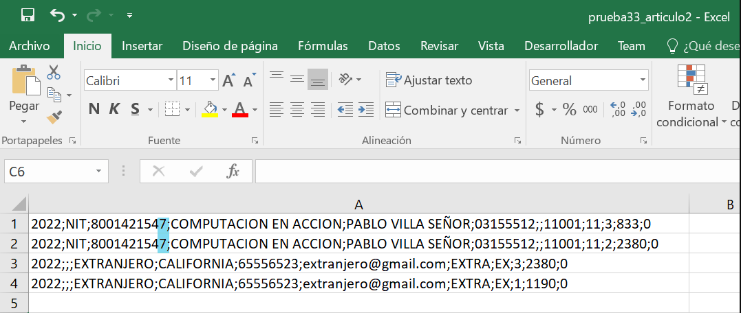Redo the last undone action
741x313 pixels.
(x=94, y=15)
